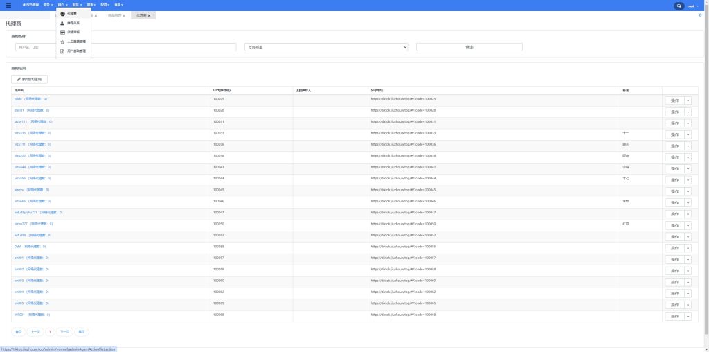Screen dimensions: 709x352
Task: Click the group icon beside 代理商 menu entry
Action: pyautogui.click(x=62, y=14)
